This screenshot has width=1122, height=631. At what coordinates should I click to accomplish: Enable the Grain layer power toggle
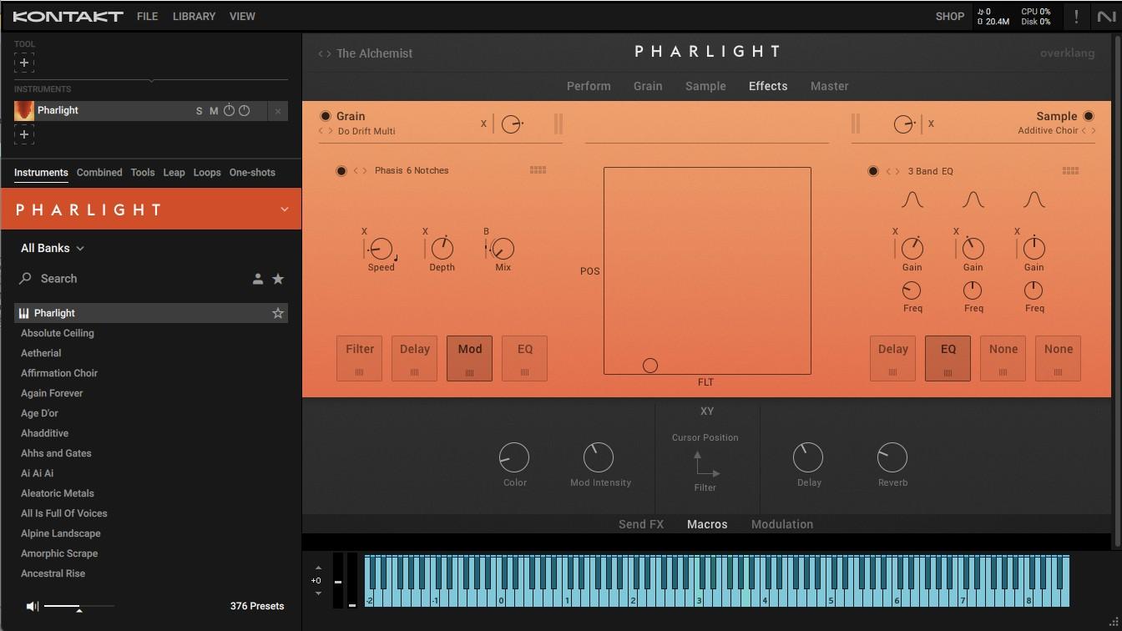326,117
